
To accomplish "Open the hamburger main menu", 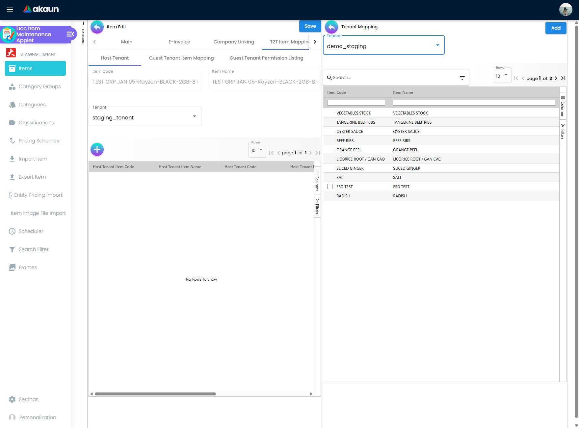I will [x=10, y=10].
